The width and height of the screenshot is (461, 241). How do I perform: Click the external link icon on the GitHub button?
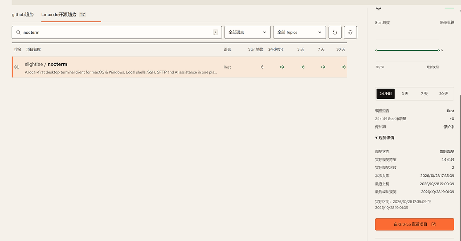[433, 224]
